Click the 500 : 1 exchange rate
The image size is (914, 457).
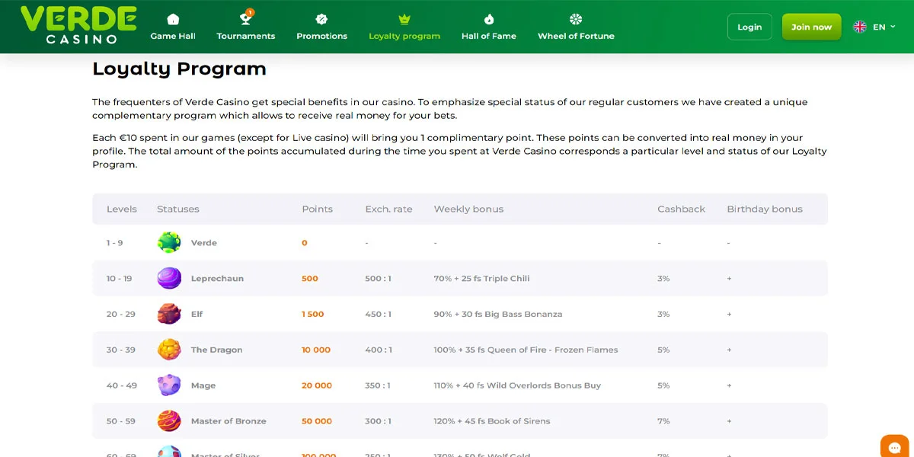tap(378, 278)
